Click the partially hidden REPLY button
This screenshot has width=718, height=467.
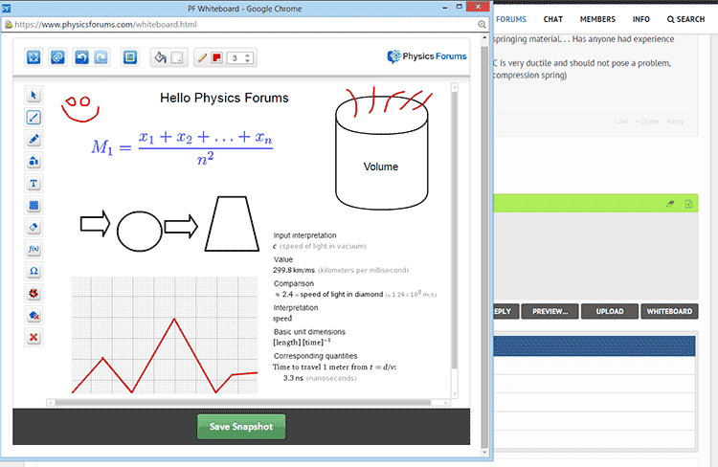pos(506,311)
